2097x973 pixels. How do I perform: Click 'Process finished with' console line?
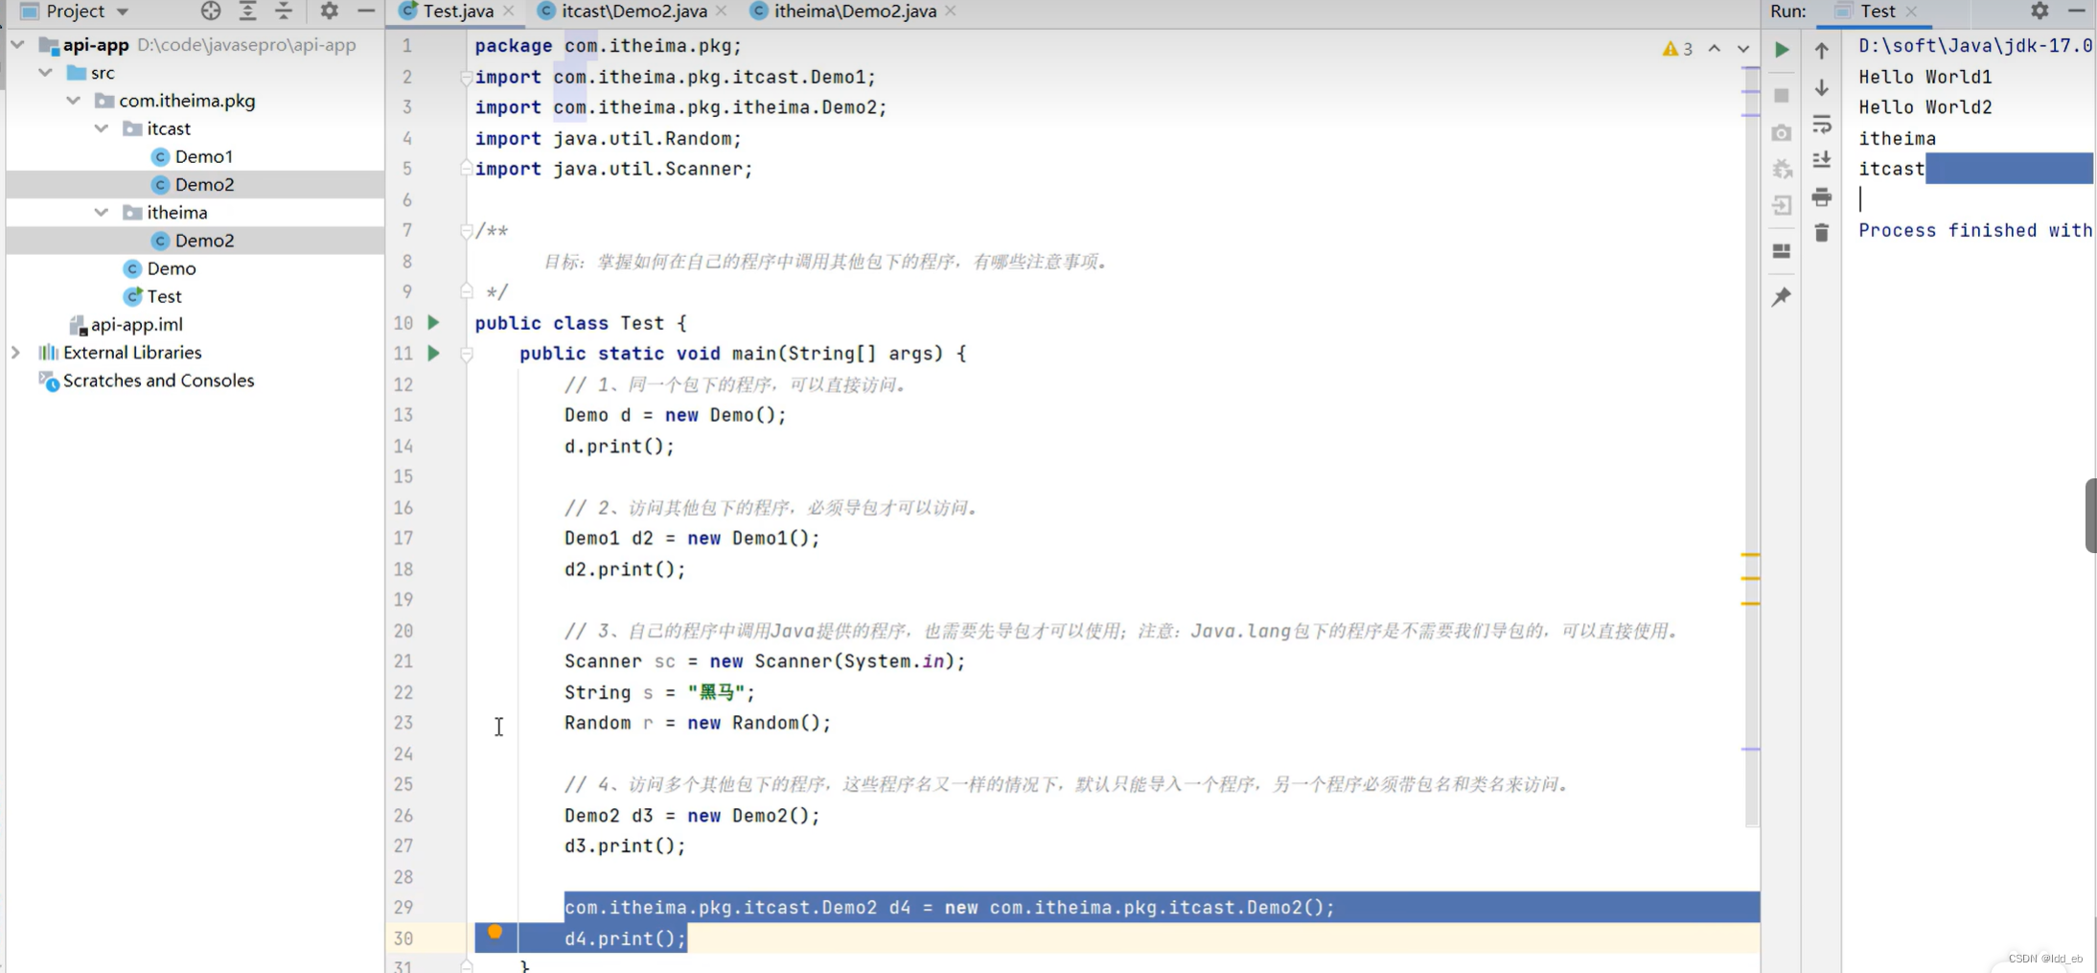[x=1974, y=230]
